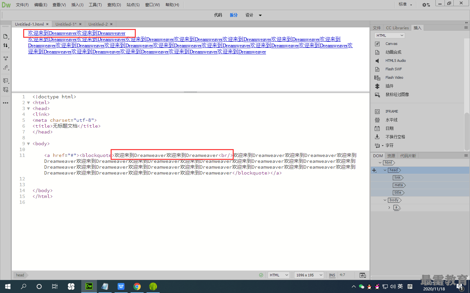Close the Untitled-1.html tab
Screen dimensions: 470x293
tap(47, 24)
